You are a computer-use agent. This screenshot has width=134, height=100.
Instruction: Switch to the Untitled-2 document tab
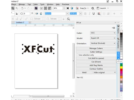(x=20, y=22)
